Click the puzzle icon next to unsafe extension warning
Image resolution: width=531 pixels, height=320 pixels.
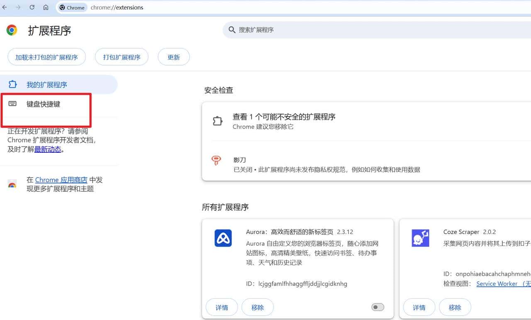(217, 121)
